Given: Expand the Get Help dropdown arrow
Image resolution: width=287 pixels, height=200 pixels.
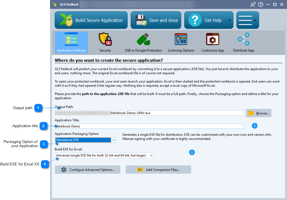Looking at the screenshot, I should pyautogui.click(x=230, y=20).
